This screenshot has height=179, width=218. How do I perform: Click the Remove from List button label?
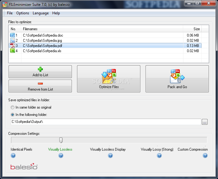[40, 89]
